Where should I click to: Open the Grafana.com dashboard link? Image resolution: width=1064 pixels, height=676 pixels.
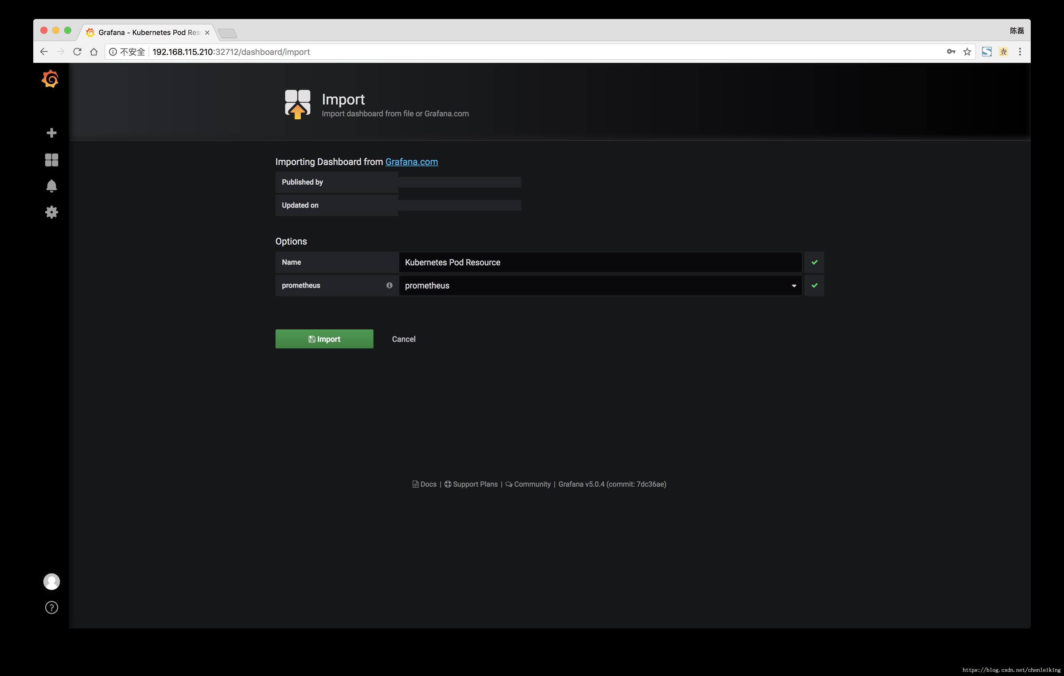(x=411, y=161)
